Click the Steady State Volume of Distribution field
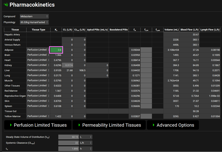This screenshot has width=222, height=152. [x=69, y=137]
